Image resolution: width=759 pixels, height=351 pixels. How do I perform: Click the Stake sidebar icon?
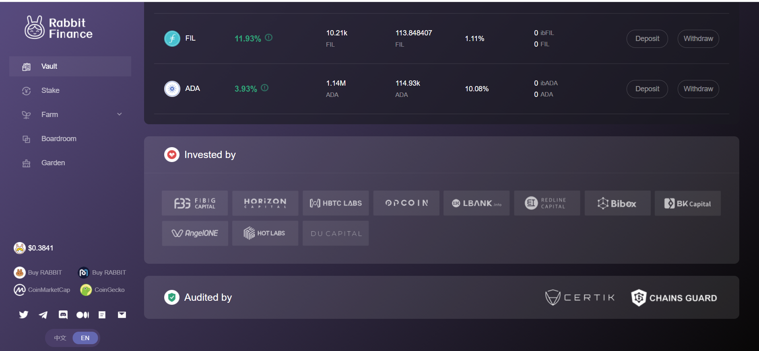(x=27, y=91)
